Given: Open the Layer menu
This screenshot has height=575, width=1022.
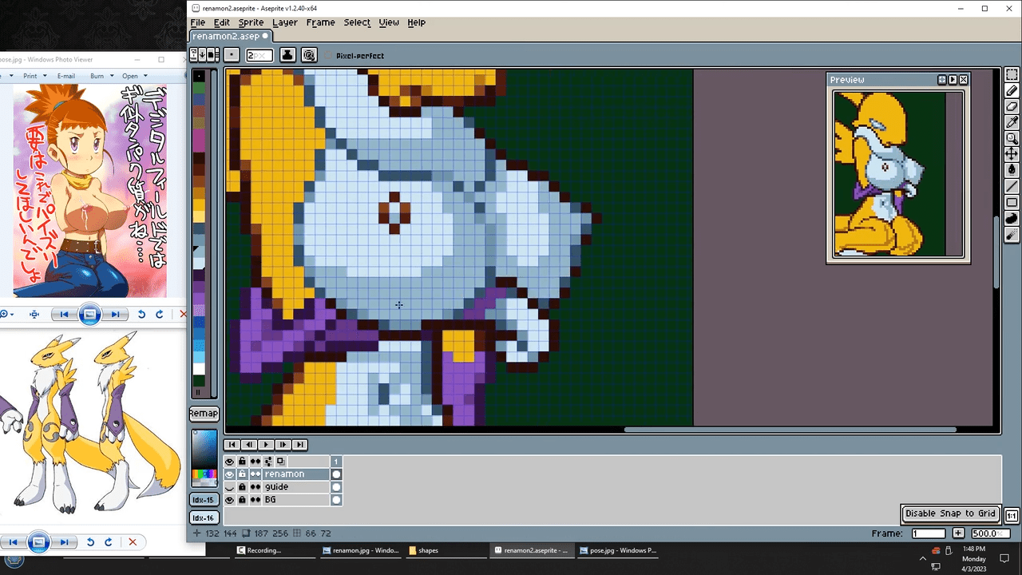Looking at the screenshot, I should (x=284, y=22).
